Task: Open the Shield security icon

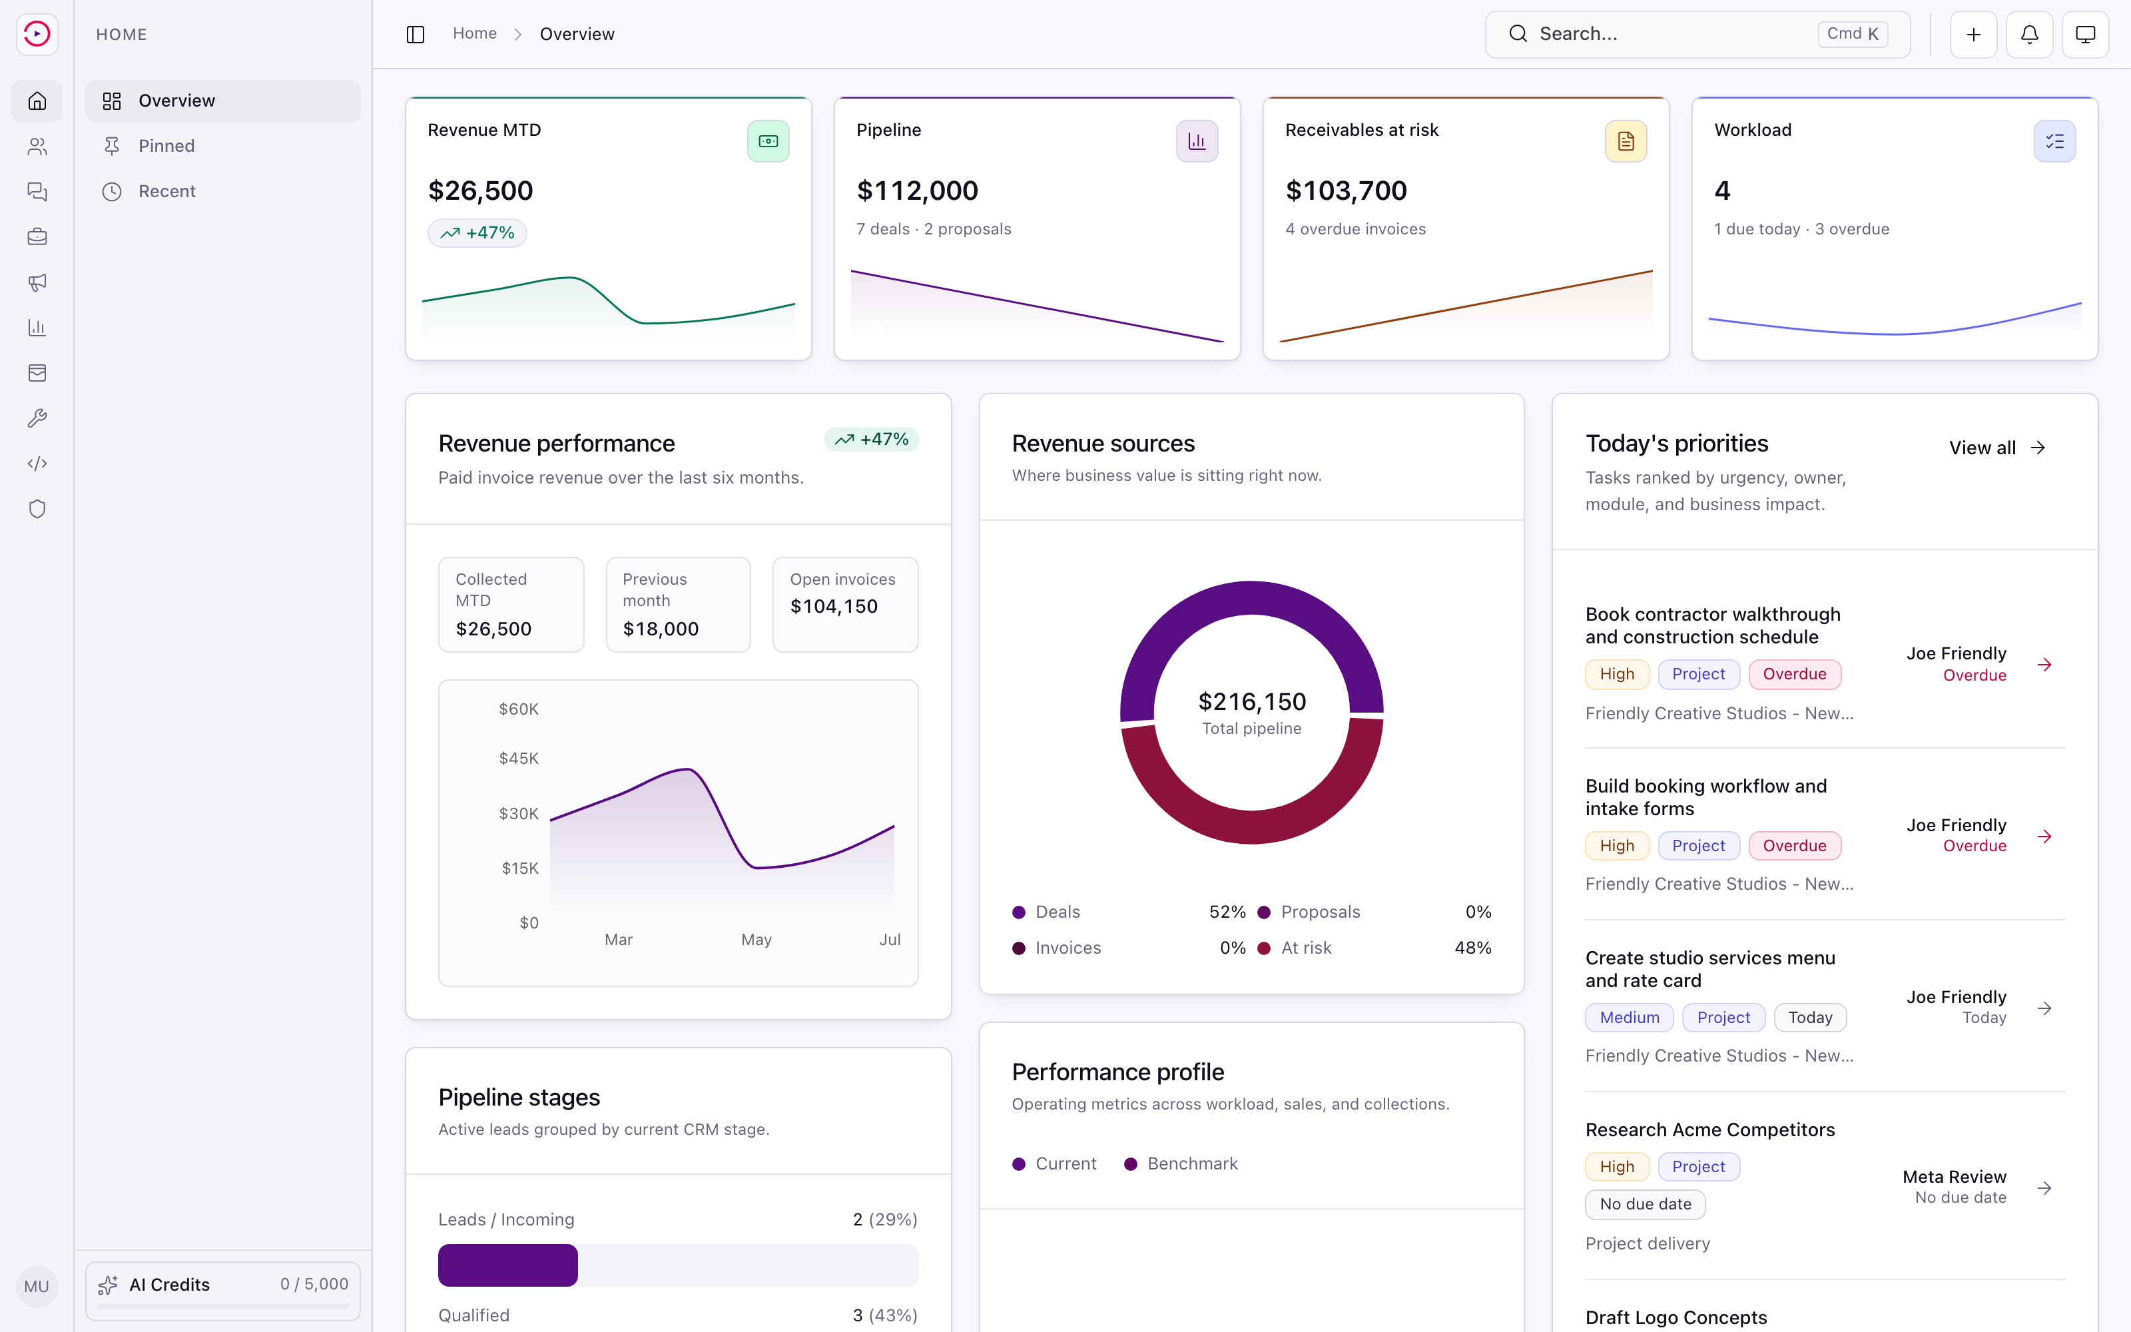Action: (37, 509)
